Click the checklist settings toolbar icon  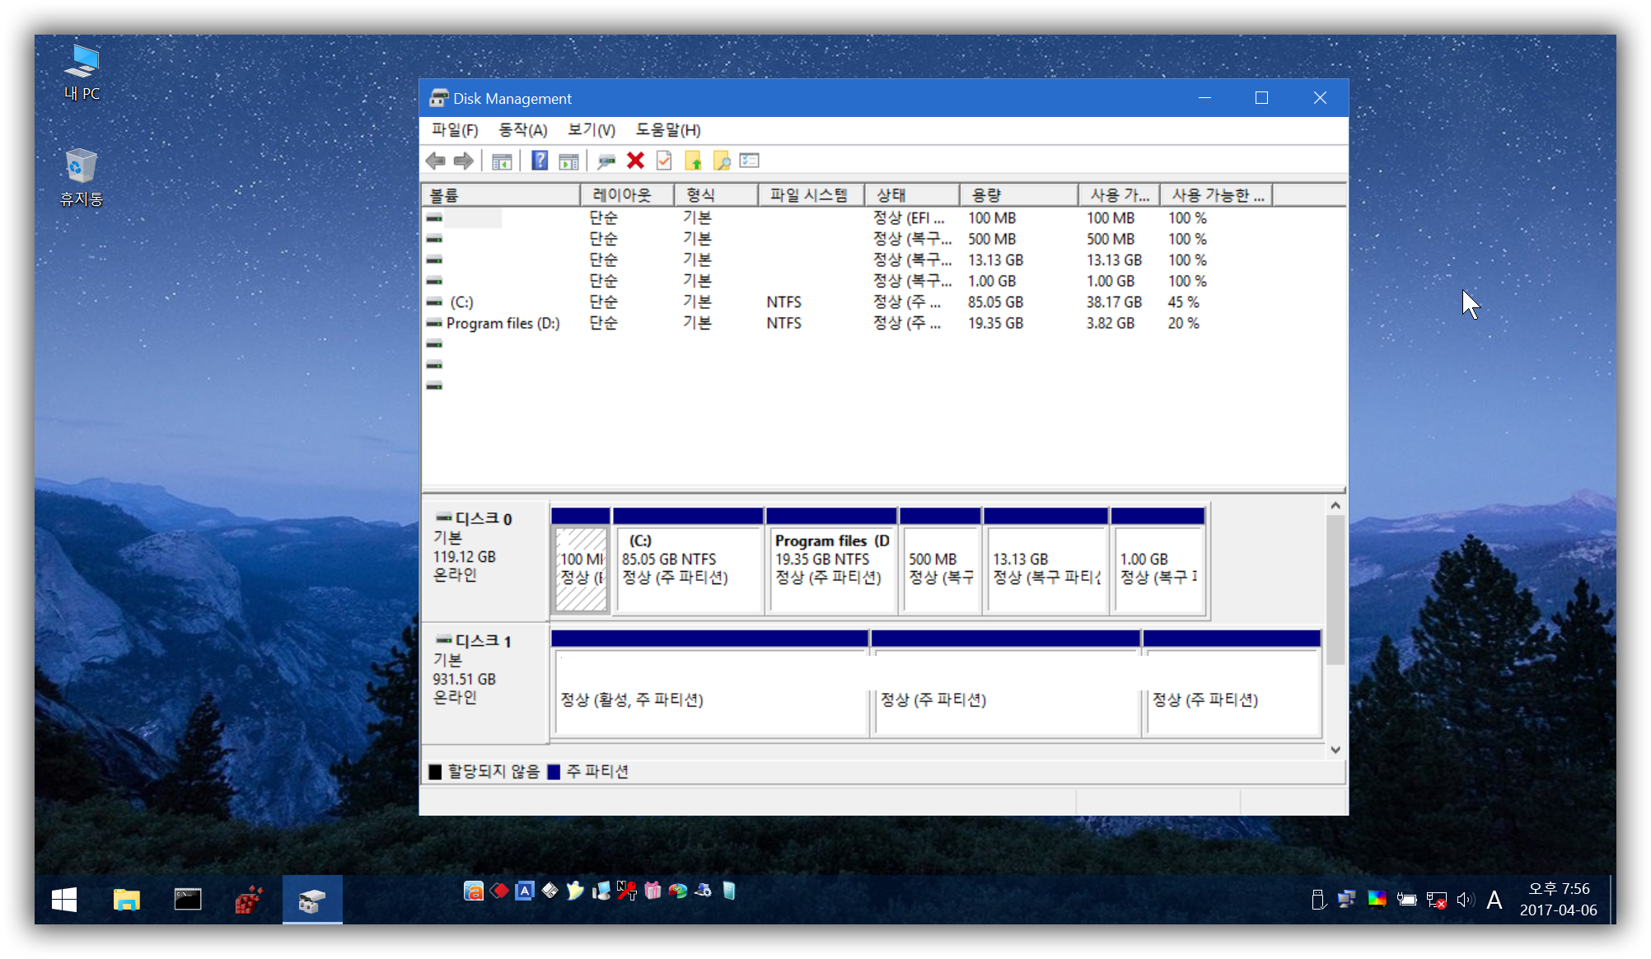point(750,161)
